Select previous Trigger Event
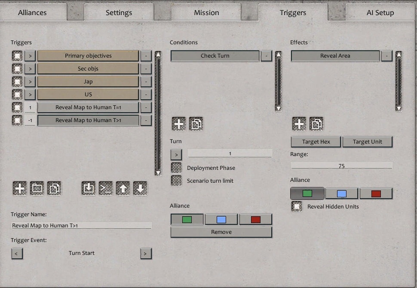 17,254
